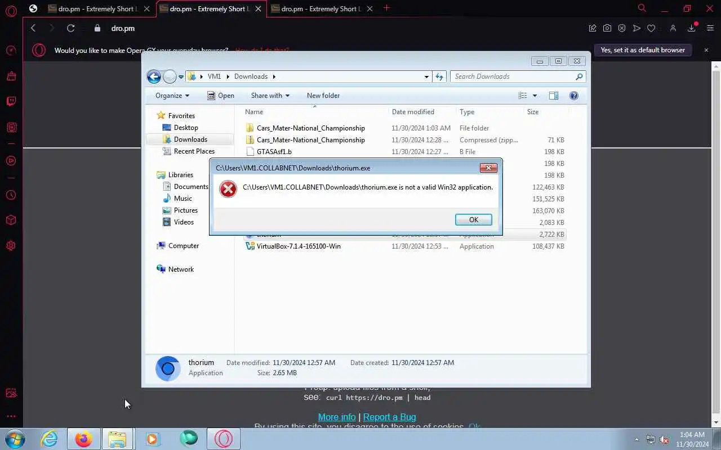Click the site padlock security icon
The image size is (721, 450).
pos(97,28)
